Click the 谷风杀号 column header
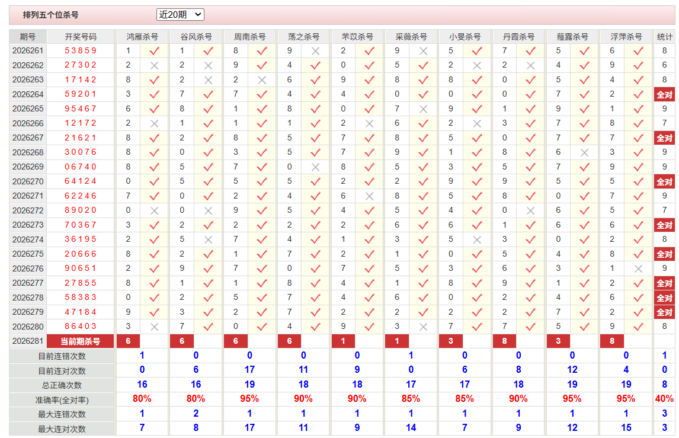This screenshot has height=438, width=679. coord(196,37)
